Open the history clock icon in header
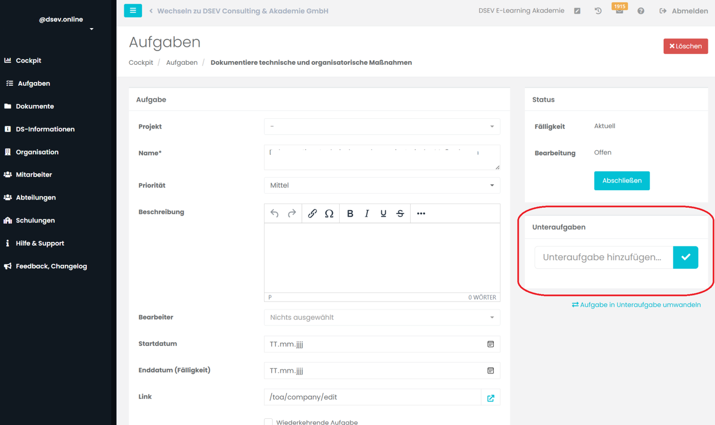Image resolution: width=715 pixels, height=425 pixels. 598,11
